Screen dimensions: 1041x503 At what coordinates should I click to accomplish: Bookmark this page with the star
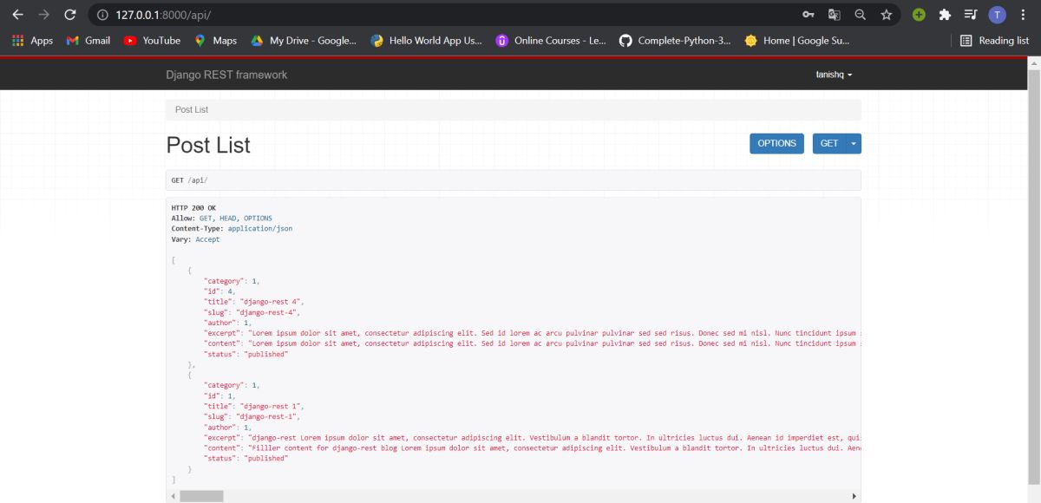(886, 15)
